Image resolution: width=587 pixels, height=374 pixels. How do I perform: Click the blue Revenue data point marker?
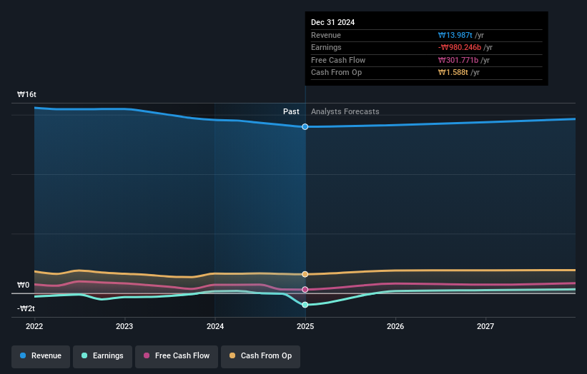pos(305,126)
